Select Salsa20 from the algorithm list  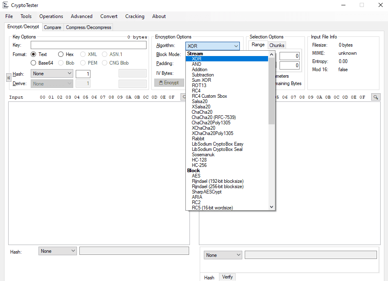[x=199, y=101]
